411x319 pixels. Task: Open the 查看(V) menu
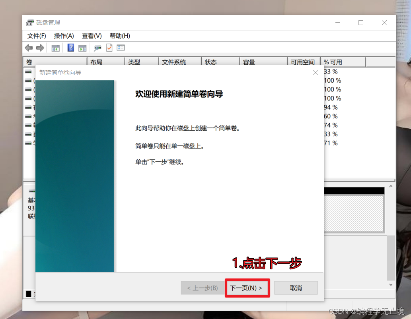pos(92,36)
